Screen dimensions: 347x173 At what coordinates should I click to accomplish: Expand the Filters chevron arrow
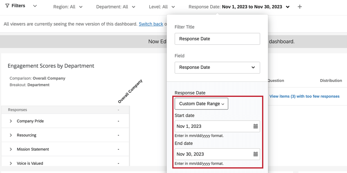tap(35, 6)
